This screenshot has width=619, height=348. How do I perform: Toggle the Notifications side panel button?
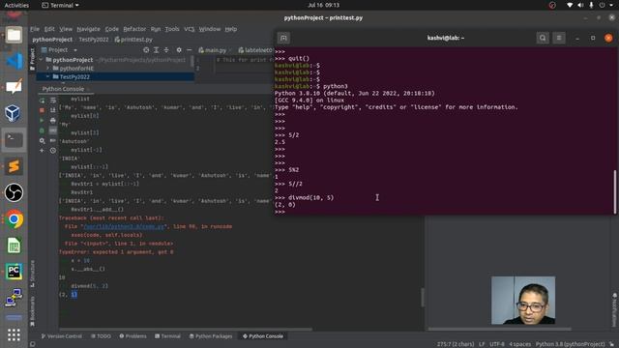click(614, 309)
